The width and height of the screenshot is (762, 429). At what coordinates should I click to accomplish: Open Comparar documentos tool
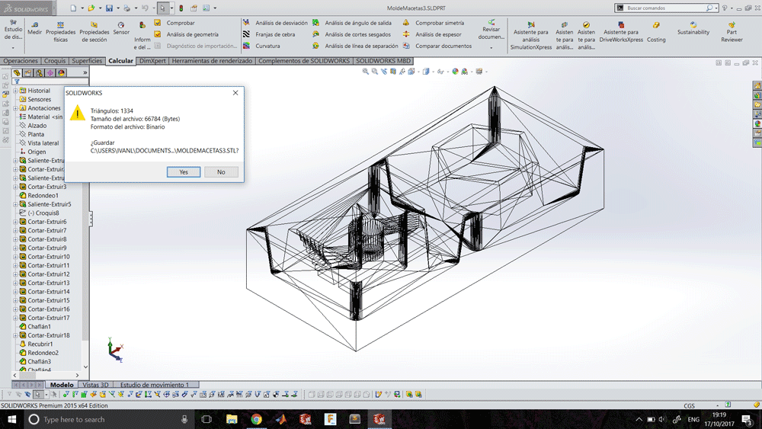coord(437,46)
